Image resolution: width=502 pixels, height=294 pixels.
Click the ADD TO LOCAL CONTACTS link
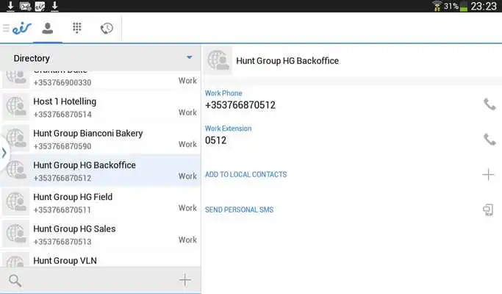pos(245,175)
